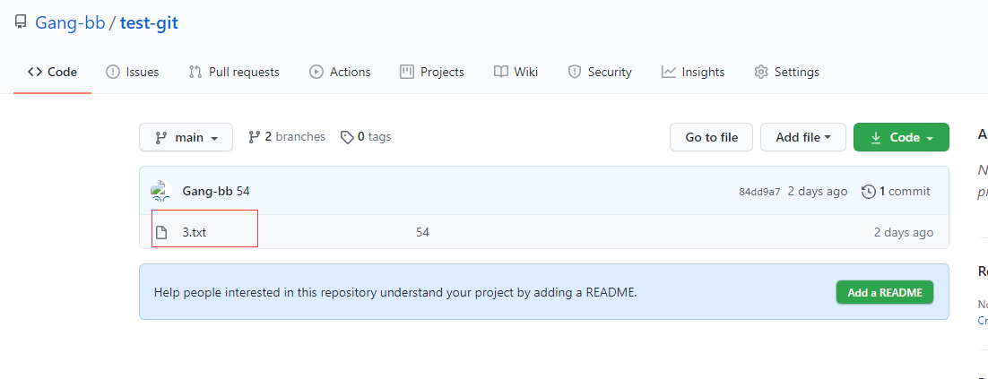
Task: Click the play icon in Actions tab
Action: click(x=316, y=72)
